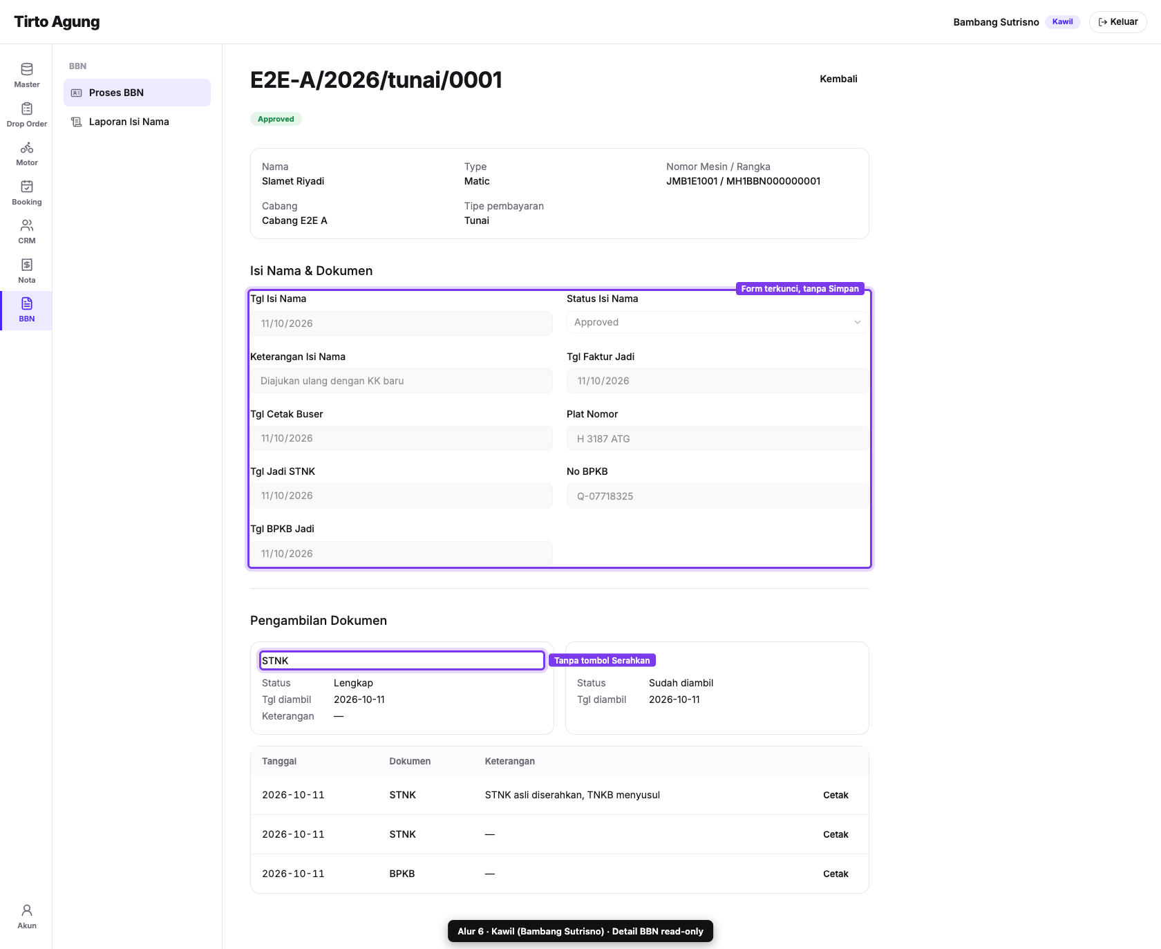This screenshot has width=1161, height=949.
Task: Click the Kembali back link
Action: point(838,79)
